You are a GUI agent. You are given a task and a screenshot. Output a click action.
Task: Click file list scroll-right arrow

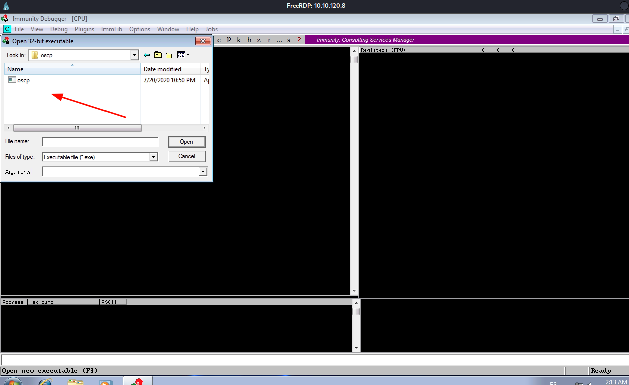pos(205,128)
